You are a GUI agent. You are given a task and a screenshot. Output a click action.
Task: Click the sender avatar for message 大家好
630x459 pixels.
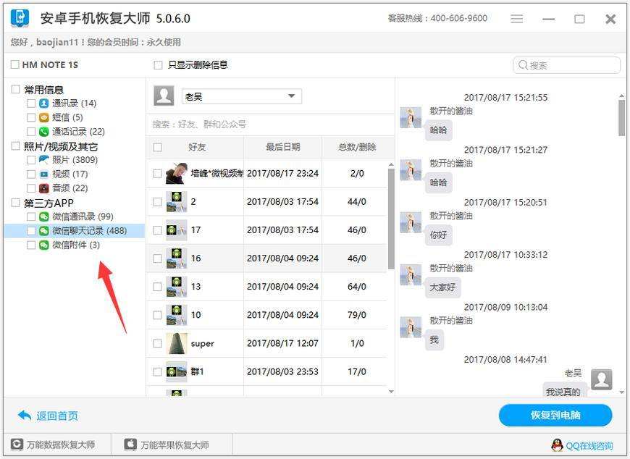click(411, 274)
